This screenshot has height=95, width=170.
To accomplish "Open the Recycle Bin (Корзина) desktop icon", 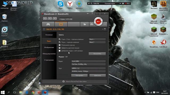I will click(x=5, y=18).
